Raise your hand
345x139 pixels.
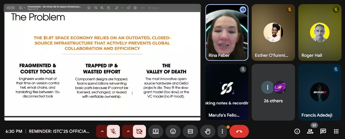[208, 131]
